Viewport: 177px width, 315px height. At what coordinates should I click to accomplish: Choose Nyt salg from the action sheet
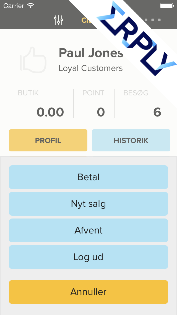(x=88, y=204)
